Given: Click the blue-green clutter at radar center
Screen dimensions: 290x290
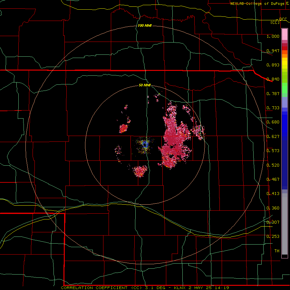Looking at the screenshot, I should (x=145, y=145).
